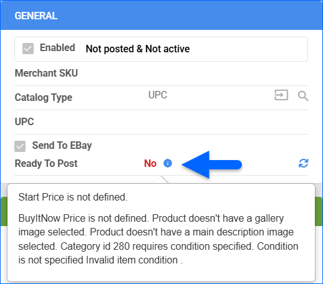Click the red No status text

(150, 163)
